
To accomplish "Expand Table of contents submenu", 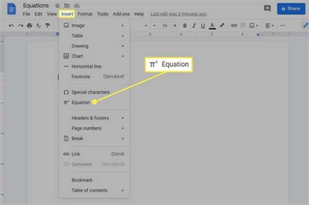I will (x=94, y=190).
